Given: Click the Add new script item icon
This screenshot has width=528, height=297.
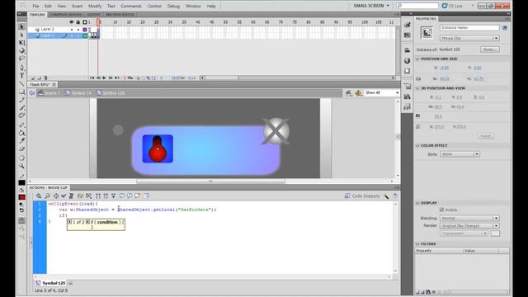Looking at the screenshot, I should click(x=39, y=196).
